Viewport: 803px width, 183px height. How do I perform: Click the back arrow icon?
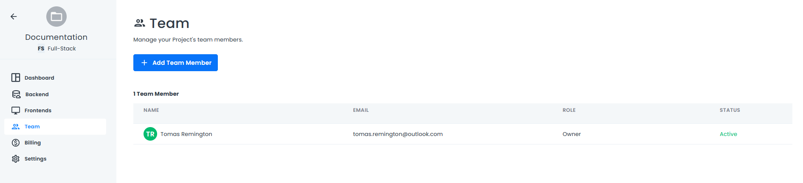pyautogui.click(x=14, y=17)
